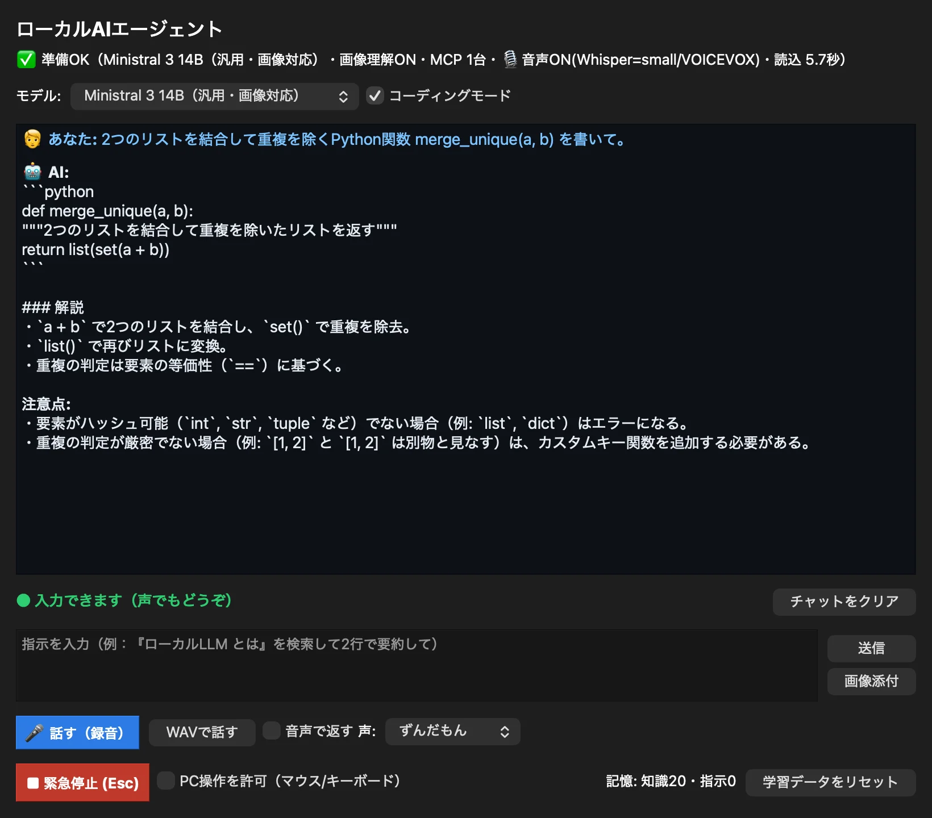Click the red 緊急停止 (Esc) button
This screenshot has height=818, width=932.
pos(82,783)
